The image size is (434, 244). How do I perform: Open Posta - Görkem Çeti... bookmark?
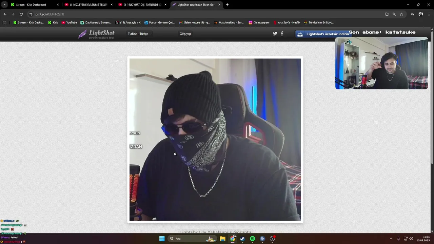point(160,23)
